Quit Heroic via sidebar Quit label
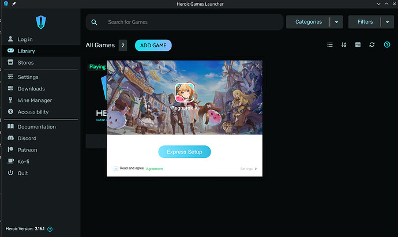The image size is (398, 237). pyautogui.click(x=22, y=174)
